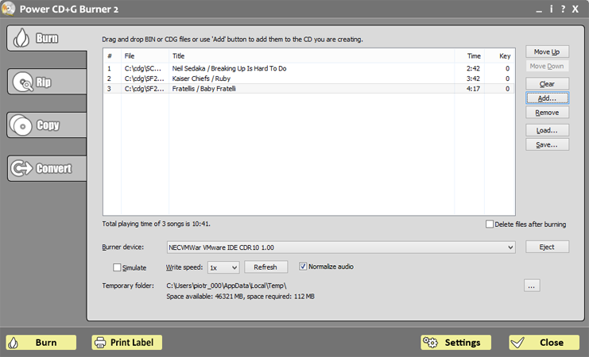This screenshot has width=589, height=357.
Task: Start burning with bottom Burn button
Action: [x=41, y=343]
